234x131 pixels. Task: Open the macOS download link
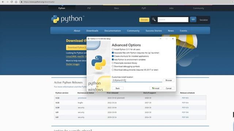80,56
